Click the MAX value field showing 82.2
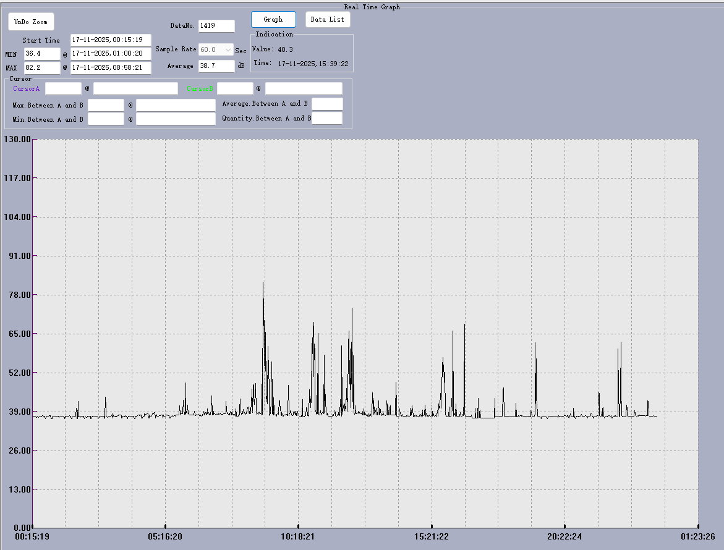 [42, 68]
